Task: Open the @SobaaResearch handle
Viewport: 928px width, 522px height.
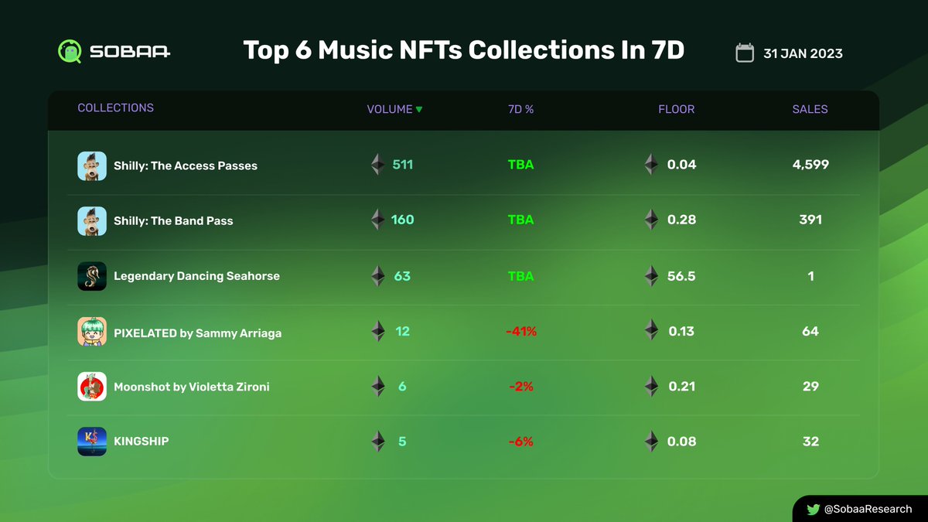Action: pos(868,509)
